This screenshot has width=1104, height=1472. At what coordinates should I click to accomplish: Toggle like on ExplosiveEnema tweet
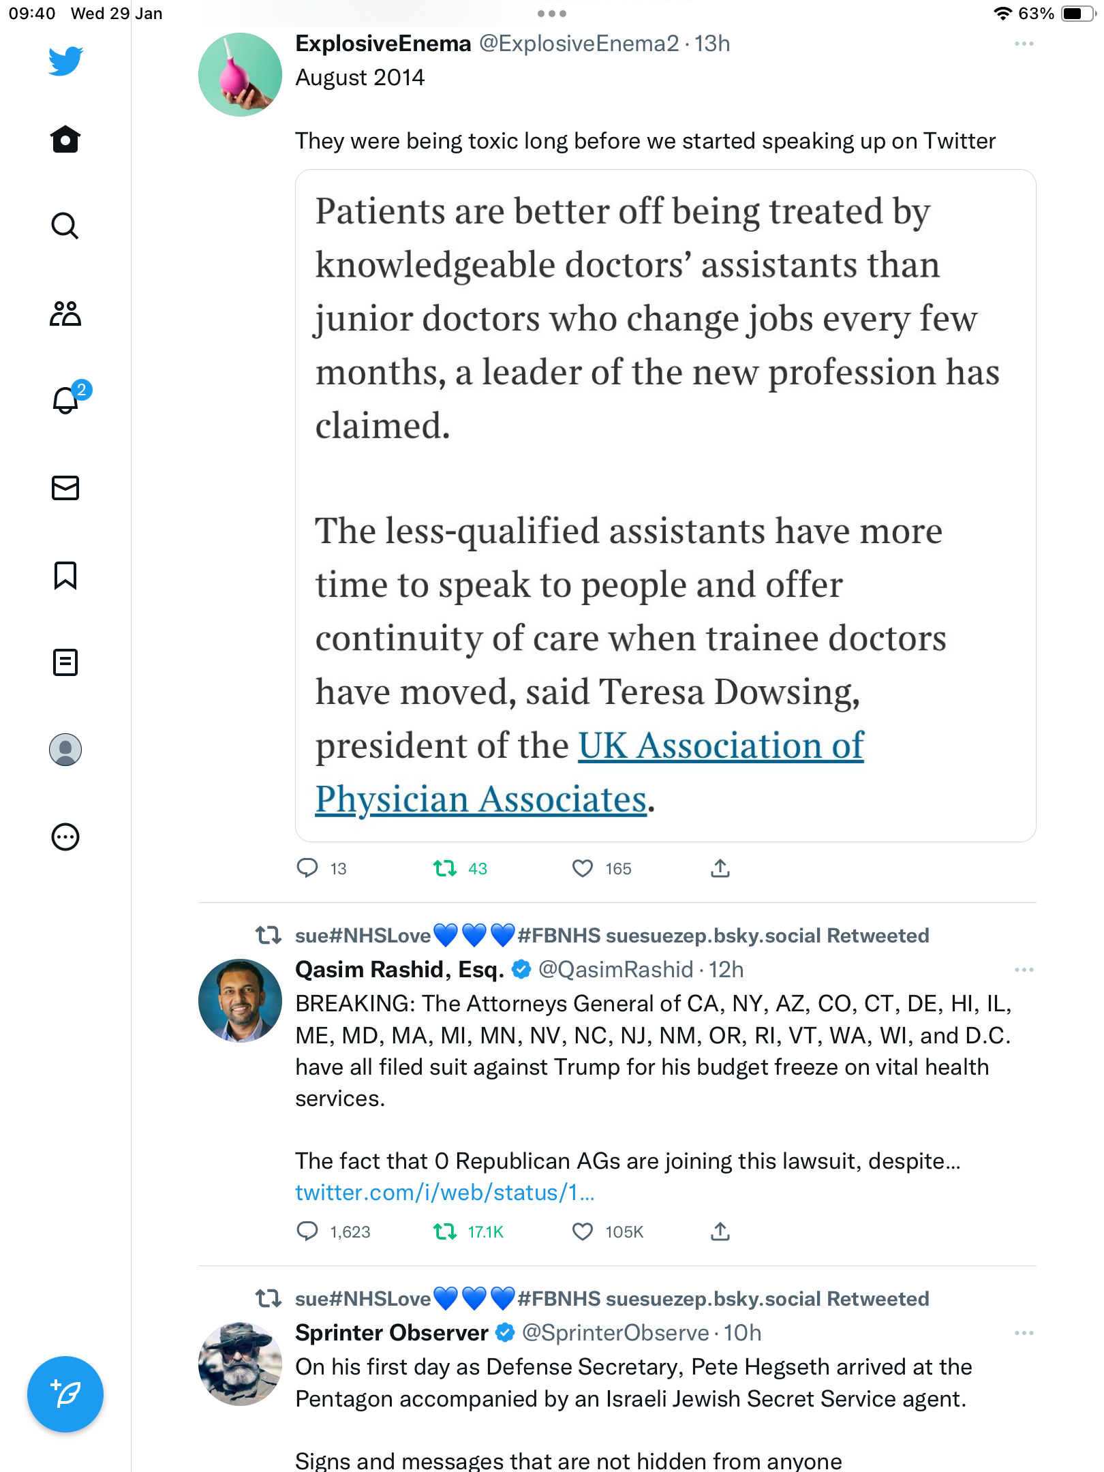pyautogui.click(x=583, y=868)
